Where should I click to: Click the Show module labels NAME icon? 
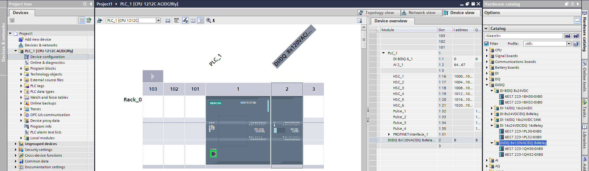[x=176, y=20]
